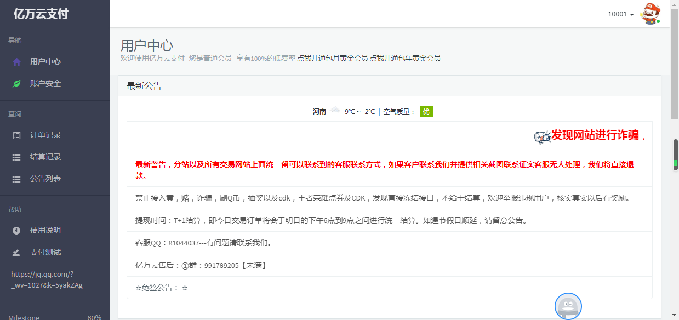Select the 公告列表 announcement list icon
This screenshot has height=320, width=679.
coord(16,179)
